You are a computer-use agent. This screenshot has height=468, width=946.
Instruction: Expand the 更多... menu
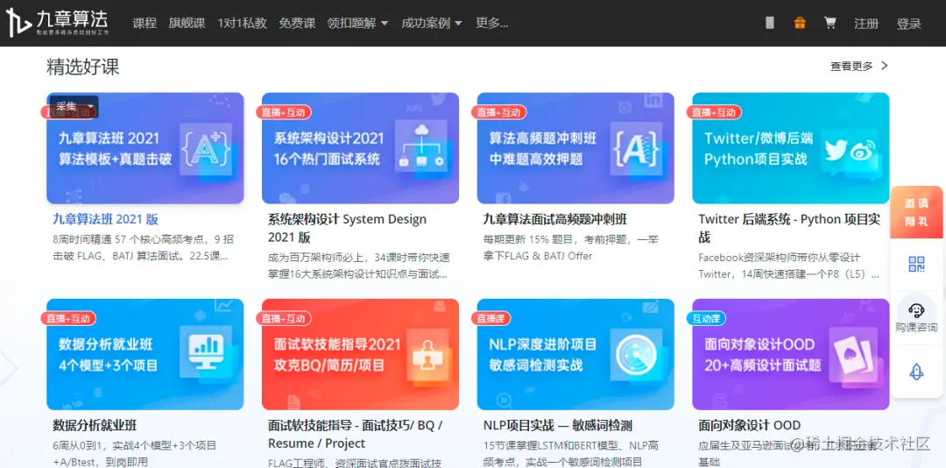point(491,24)
